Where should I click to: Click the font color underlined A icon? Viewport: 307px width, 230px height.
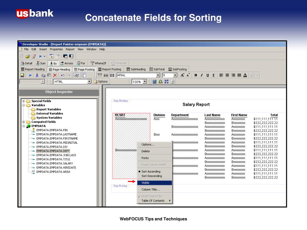click(x=245, y=75)
